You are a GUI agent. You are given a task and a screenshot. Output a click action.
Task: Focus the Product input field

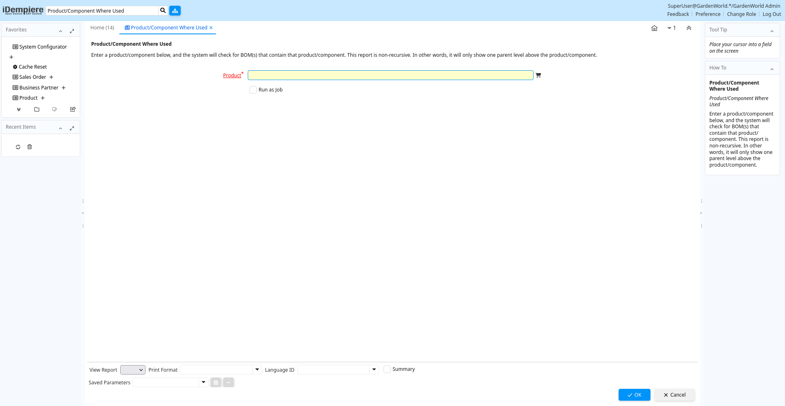390,75
